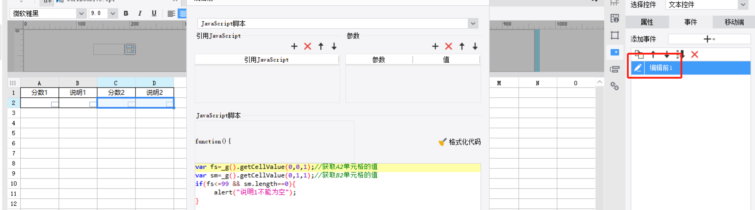The width and height of the screenshot is (755, 210).
Task: Select the 说明2 cell
Action: (154, 92)
